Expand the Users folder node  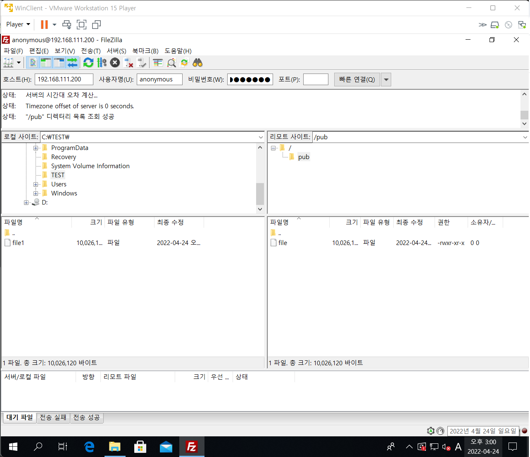36,184
